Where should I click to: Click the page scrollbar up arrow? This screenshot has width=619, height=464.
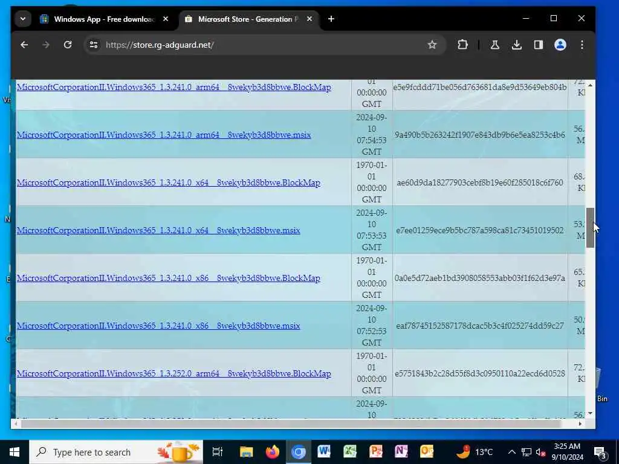[590, 85]
